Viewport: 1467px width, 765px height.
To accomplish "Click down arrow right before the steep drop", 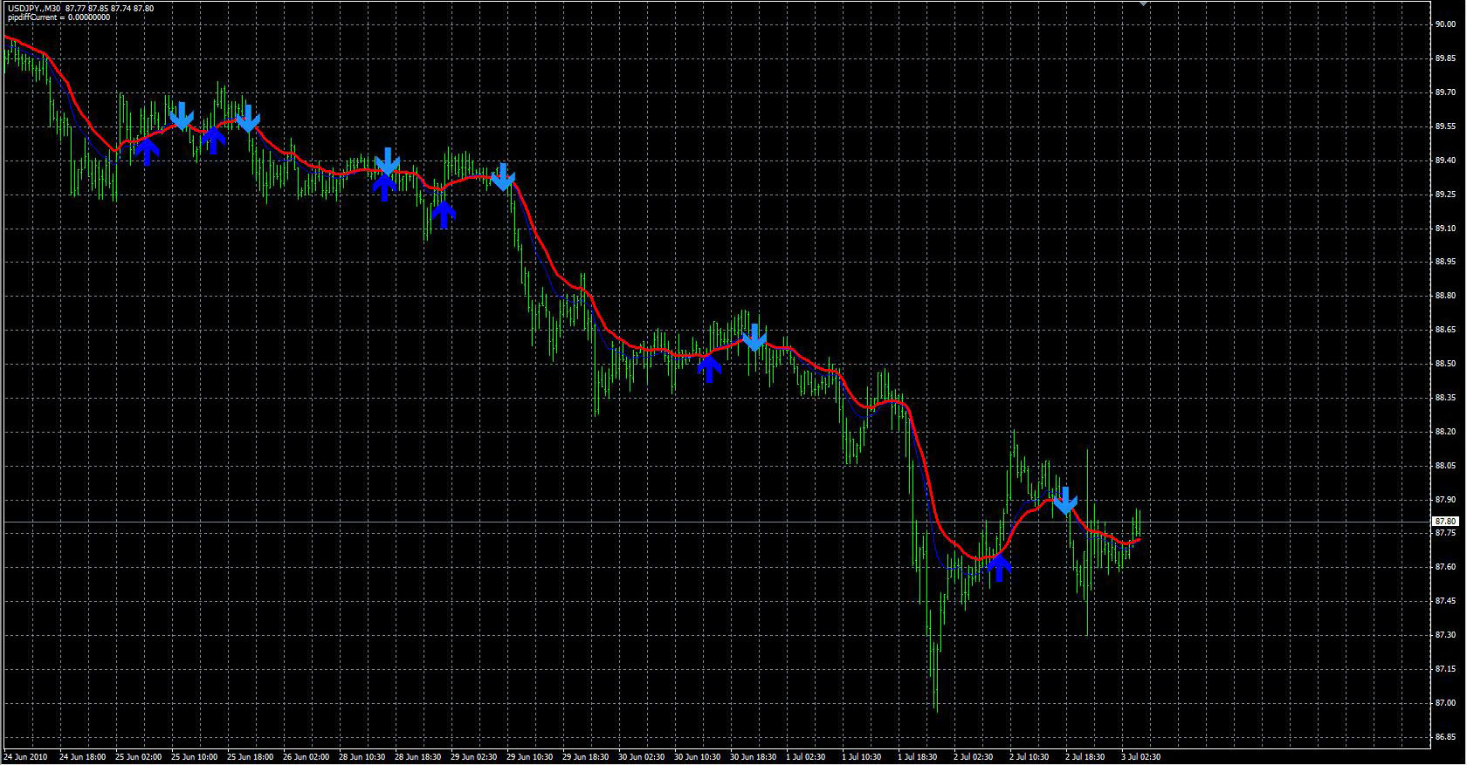I will (x=503, y=177).
